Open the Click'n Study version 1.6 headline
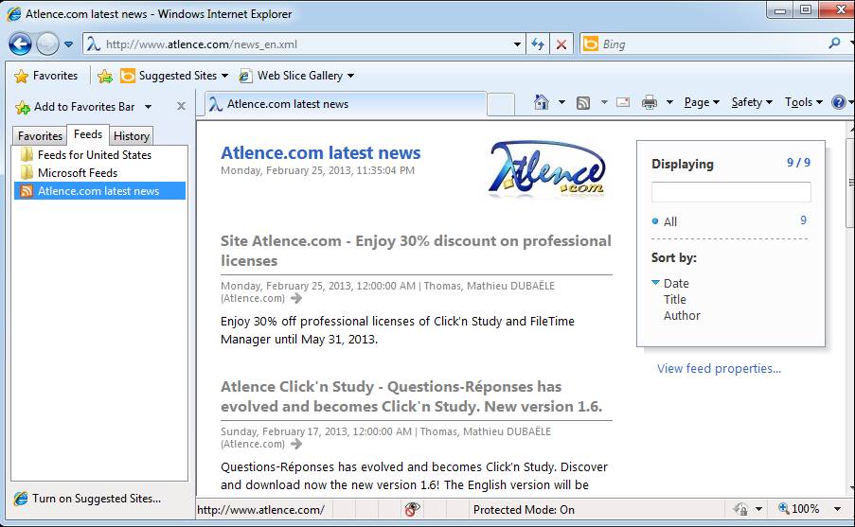The image size is (855, 527). [x=411, y=396]
